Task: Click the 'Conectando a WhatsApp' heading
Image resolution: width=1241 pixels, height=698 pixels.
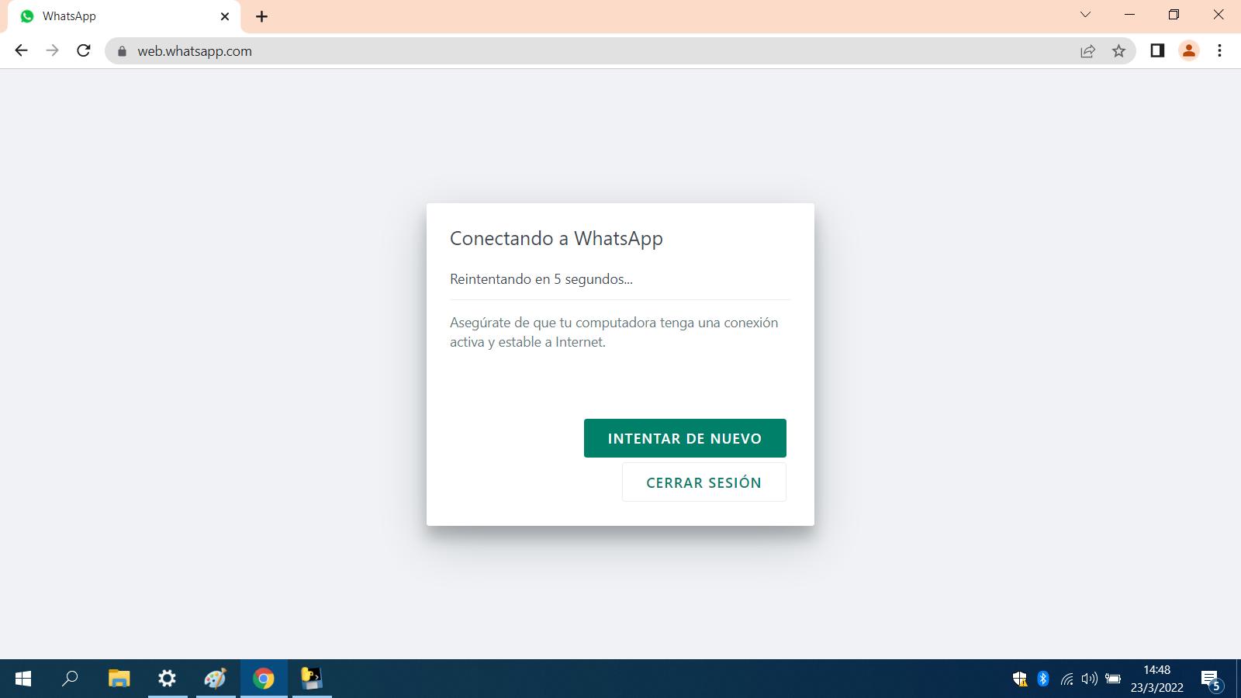Action: (x=556, y=238)
